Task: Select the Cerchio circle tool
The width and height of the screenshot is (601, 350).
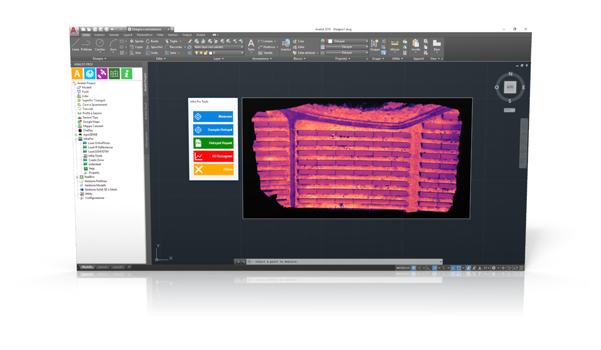Action: pyautogui.click(x=100, y=44)
